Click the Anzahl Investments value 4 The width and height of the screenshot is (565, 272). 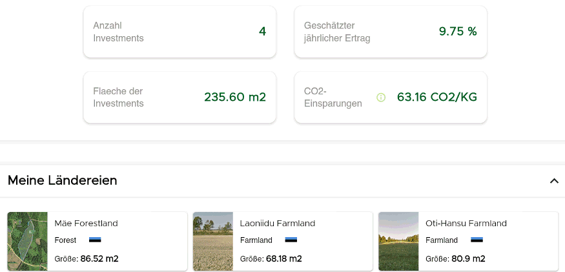[x=262, y=32]
